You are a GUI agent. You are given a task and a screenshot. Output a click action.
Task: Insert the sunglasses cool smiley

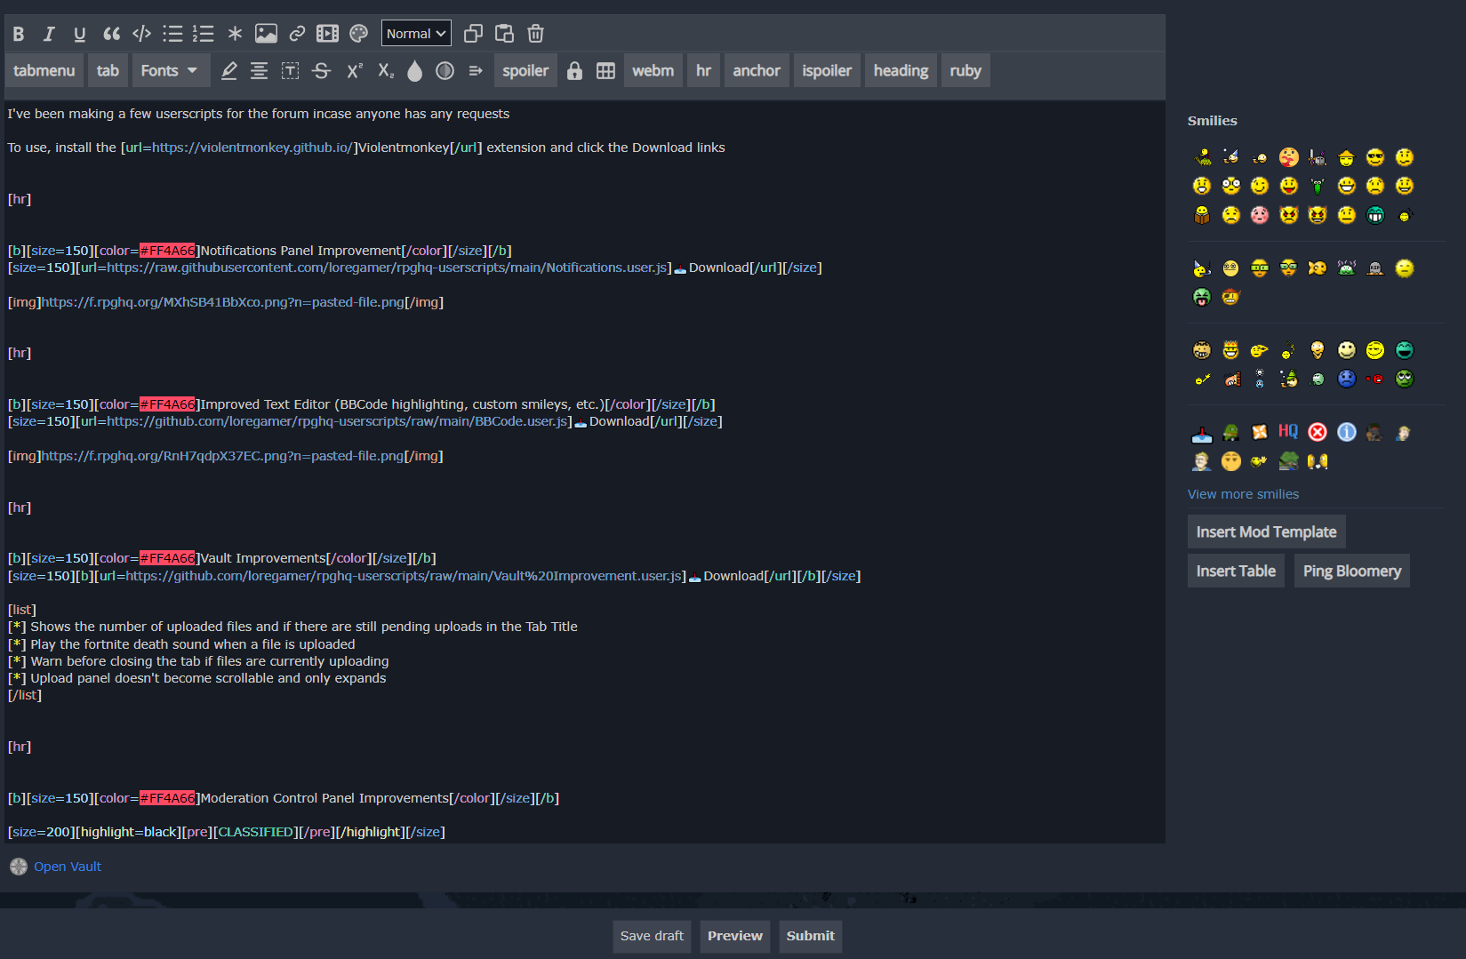1375,157
